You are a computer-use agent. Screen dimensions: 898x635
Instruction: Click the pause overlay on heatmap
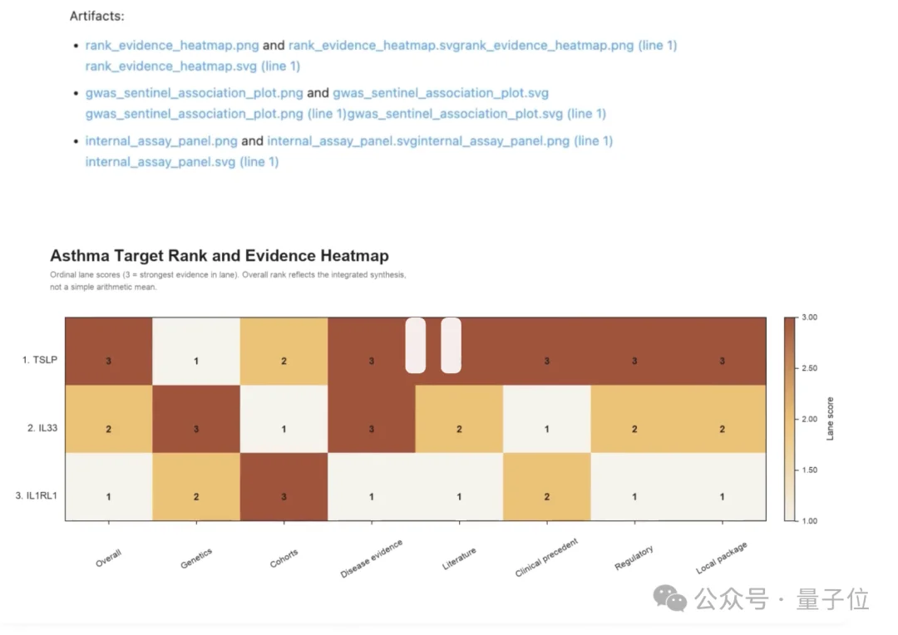pos(433,345)
